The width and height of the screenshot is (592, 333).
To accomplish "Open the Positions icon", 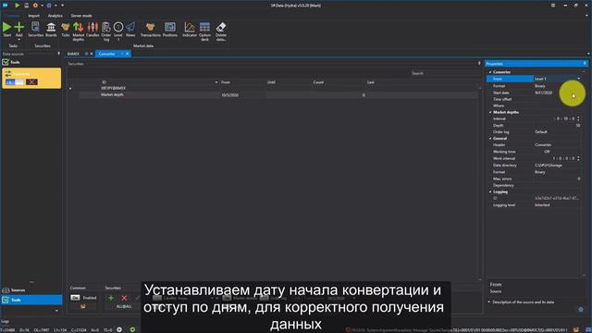I will click(170, 27).
